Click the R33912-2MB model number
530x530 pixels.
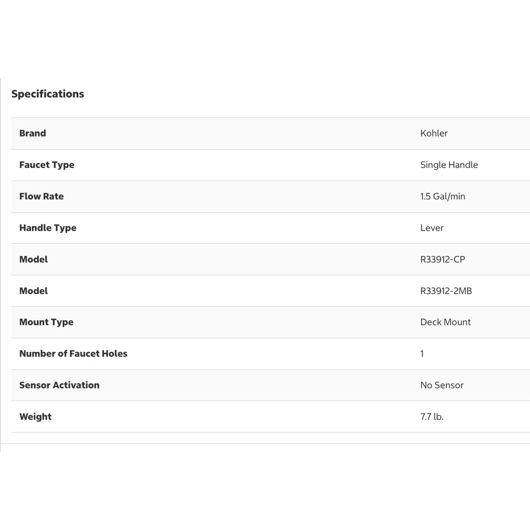446,291
